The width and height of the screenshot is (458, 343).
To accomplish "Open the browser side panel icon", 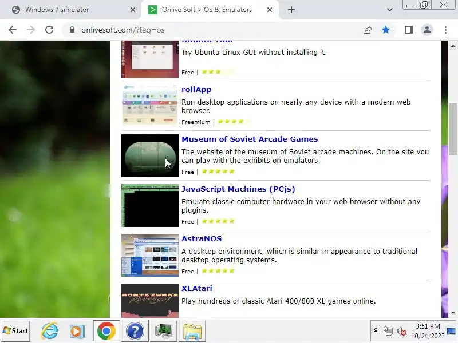I will tap(409, 30).
